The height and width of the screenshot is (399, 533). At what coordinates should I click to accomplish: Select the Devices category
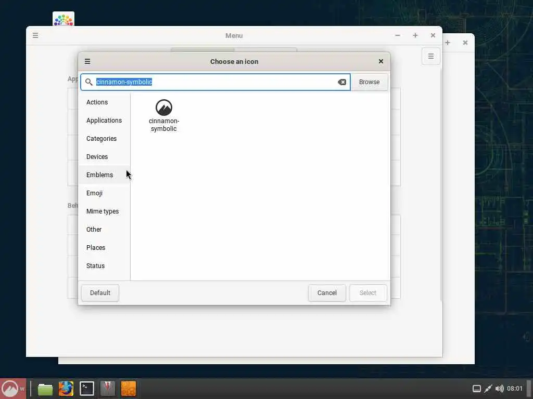tap(104, 157)
